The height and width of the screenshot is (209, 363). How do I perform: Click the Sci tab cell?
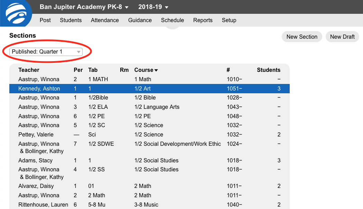point(92,134)
